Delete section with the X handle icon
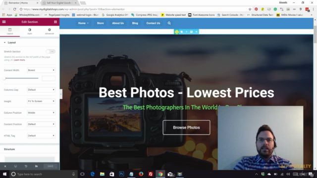 pos(196,32)
